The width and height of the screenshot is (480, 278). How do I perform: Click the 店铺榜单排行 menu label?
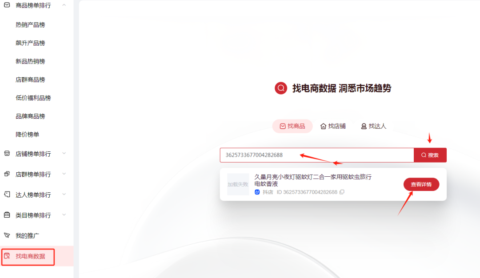[33, 154]
